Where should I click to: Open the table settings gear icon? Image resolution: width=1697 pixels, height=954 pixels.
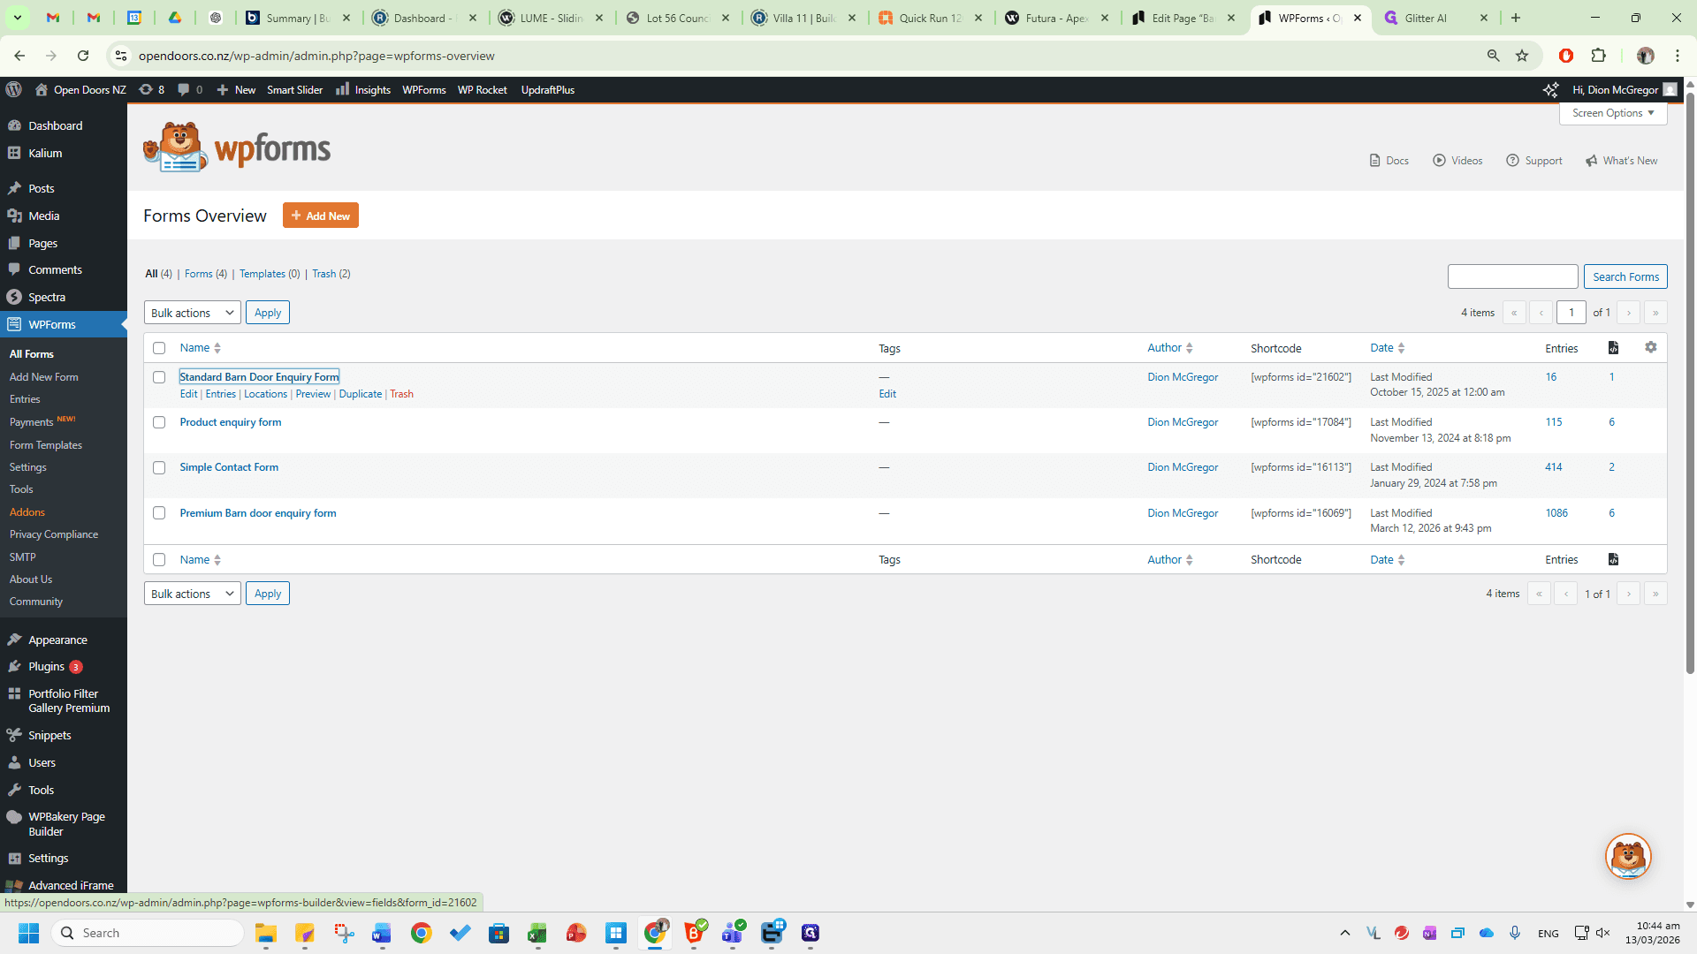tap(1650, 347)
